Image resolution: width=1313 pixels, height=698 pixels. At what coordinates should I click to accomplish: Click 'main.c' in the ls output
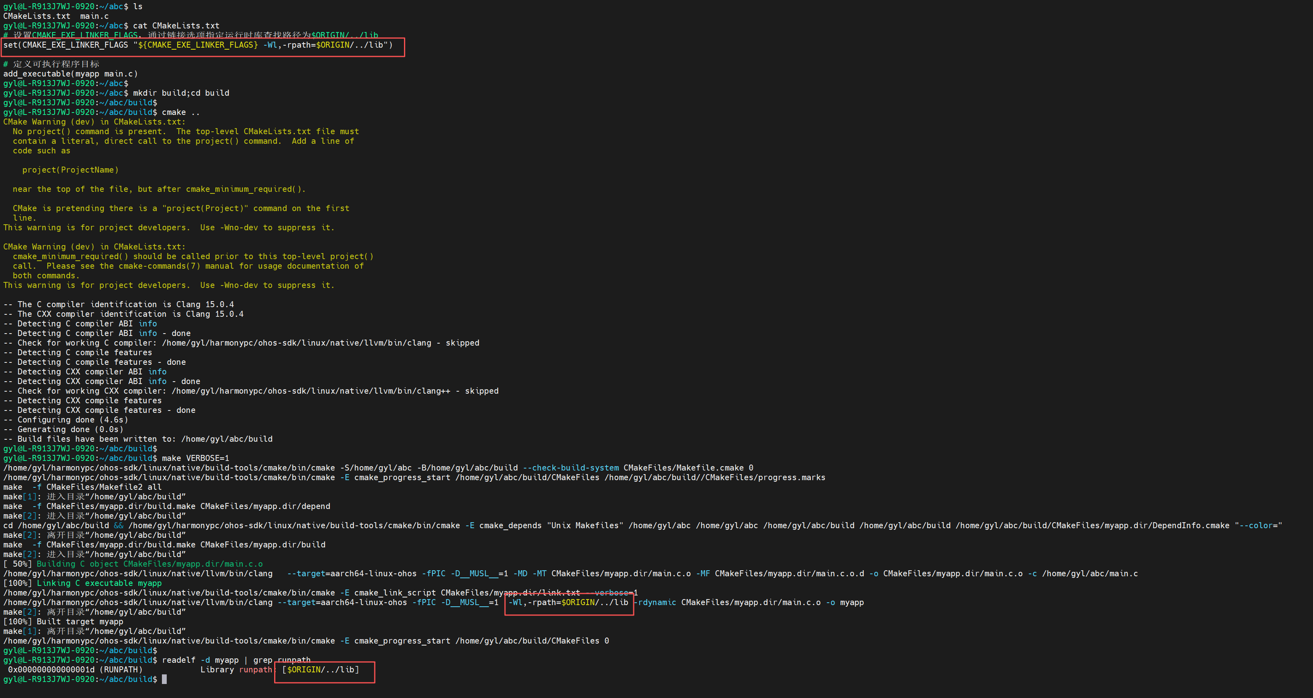coord(94,16)
